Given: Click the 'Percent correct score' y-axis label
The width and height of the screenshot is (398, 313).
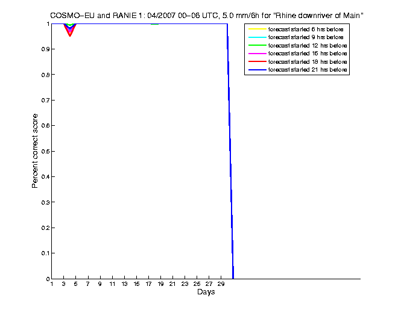Looking at the screenshot, I should coord(35,151).
